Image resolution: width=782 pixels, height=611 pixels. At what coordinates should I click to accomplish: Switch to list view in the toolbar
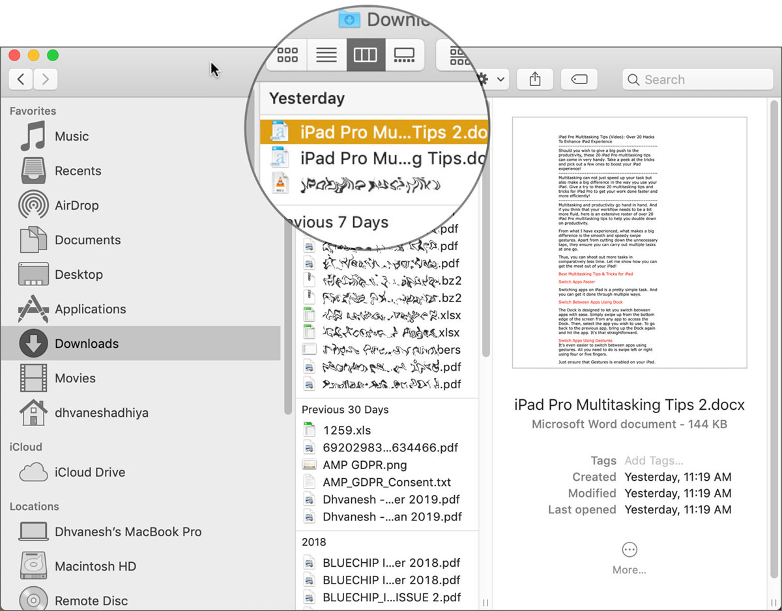[326, 55]
